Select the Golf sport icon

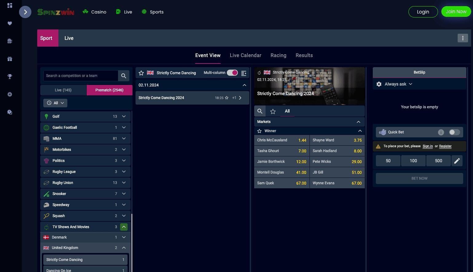tap(46, 117)
